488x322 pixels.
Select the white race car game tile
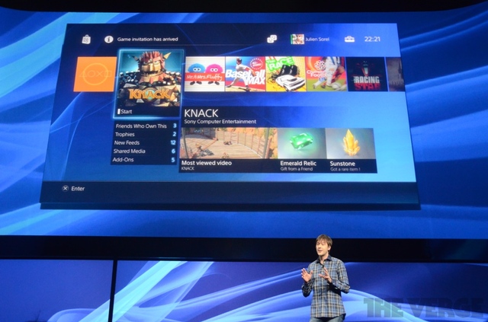point(285,74)
